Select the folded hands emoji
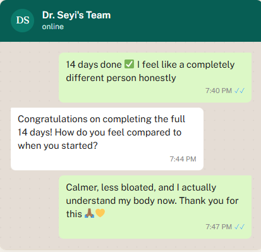 (89, 213)
